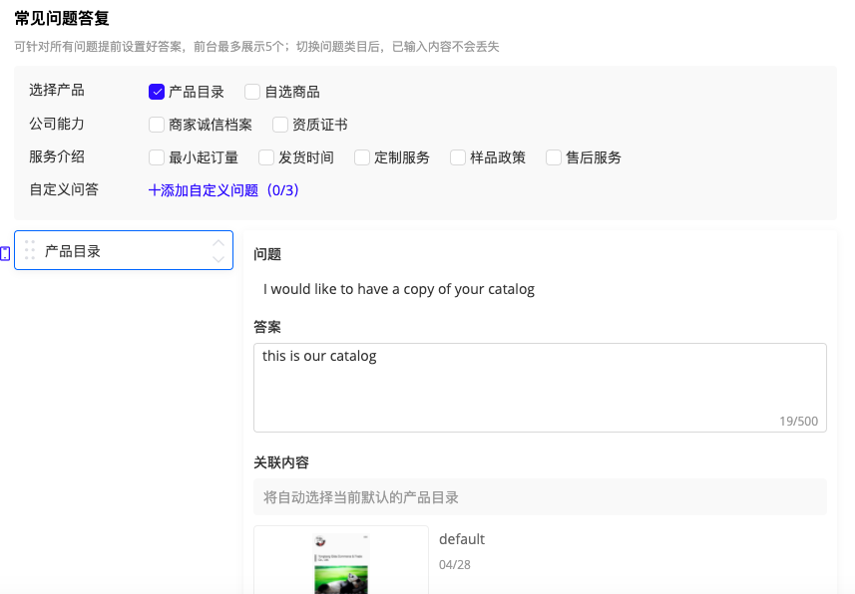Uncheck the 产品目录 checkbox under 选择产品
This screenshot has height=594, width=855.
[156, 91]
